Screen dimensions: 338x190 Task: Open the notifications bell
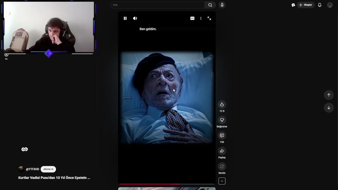click(320, 5)
